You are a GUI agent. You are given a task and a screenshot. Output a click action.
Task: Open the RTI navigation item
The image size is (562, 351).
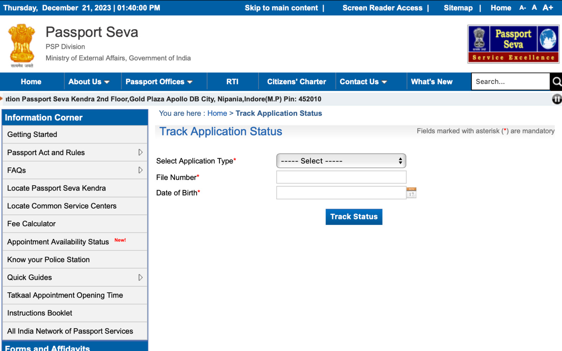tap(232, 81)
